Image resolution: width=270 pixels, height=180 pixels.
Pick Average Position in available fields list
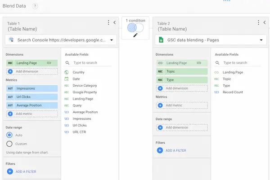(85, 112)
